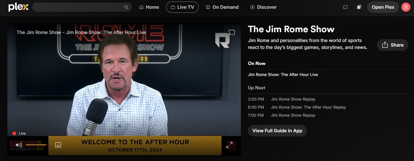Click the search magnifier icon
The image size is (414, 161).
(126, 7)
